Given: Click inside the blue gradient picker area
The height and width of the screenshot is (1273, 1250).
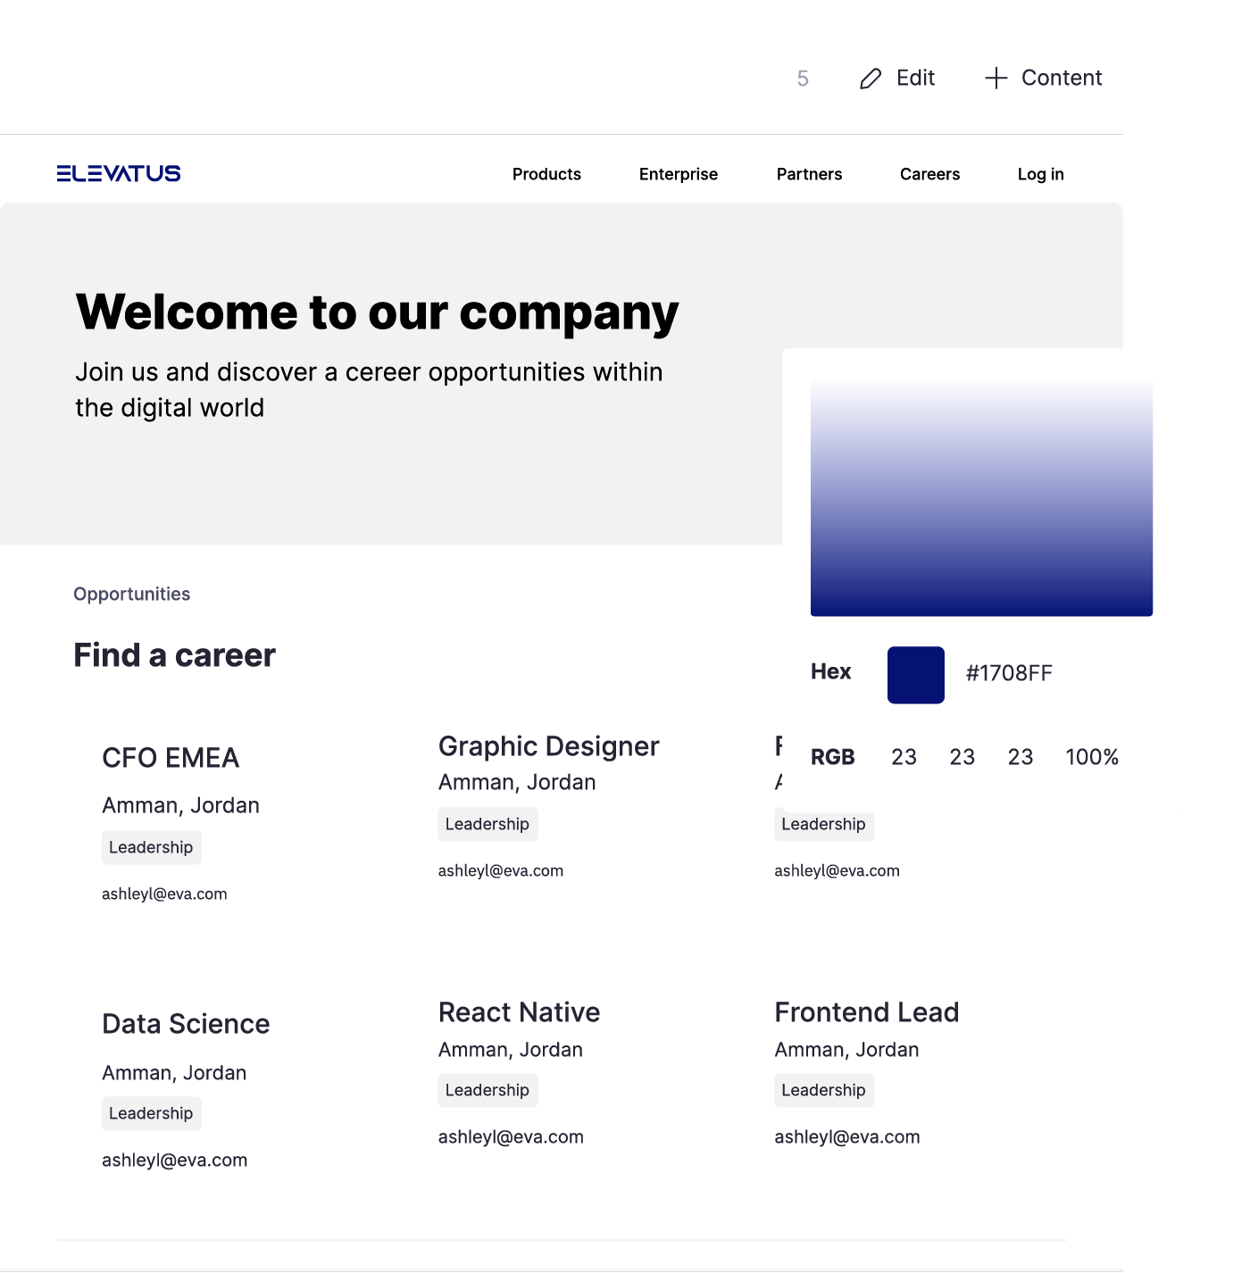Looking at the screenshot, I should coord(981,497).
